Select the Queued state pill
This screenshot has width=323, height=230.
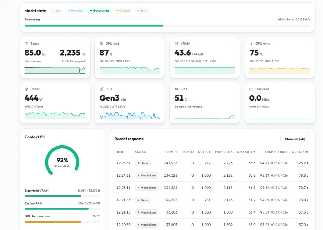123,10
